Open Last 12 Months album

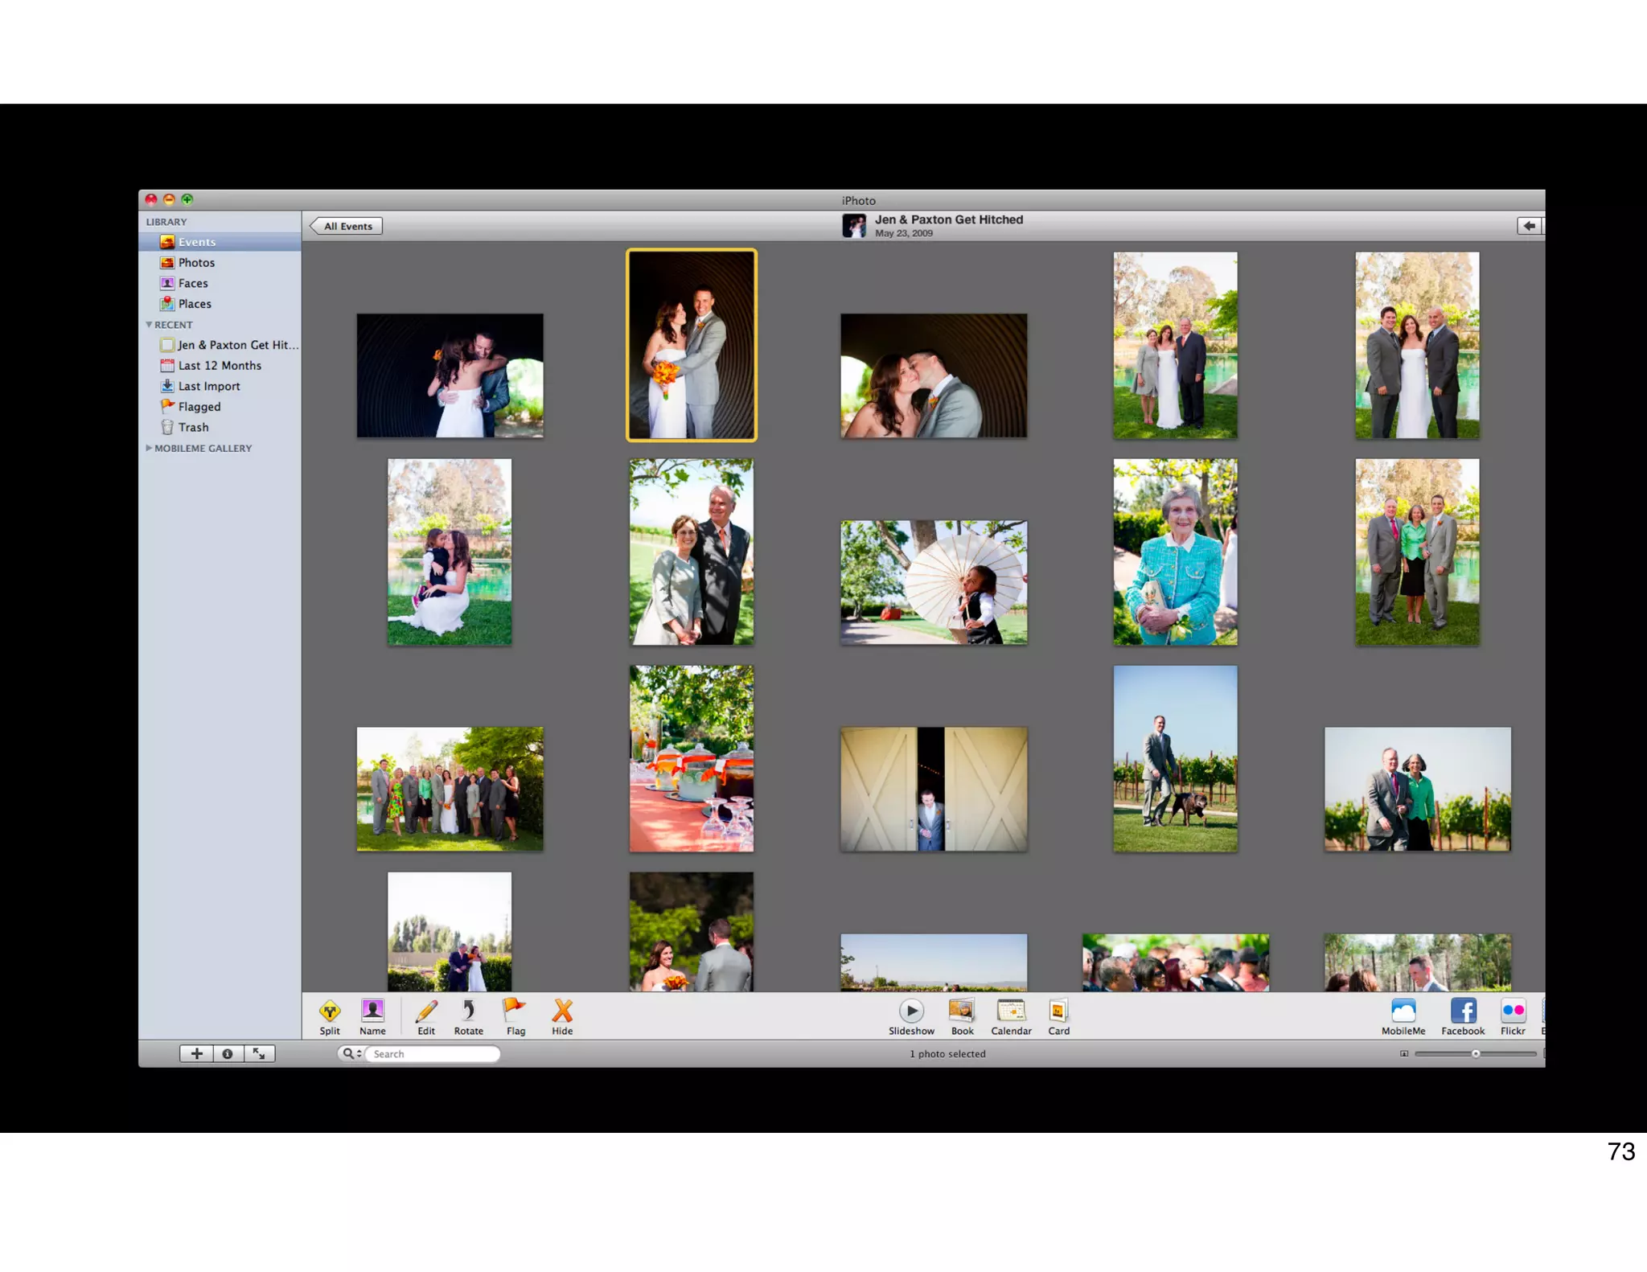tap(220, 366)
